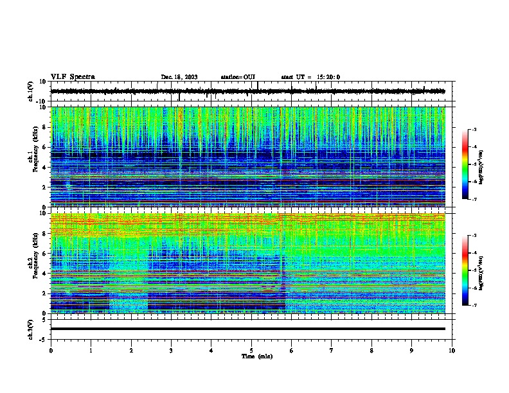Click time axis tick label "0"
509x393 pixels.
pos(51,351)
